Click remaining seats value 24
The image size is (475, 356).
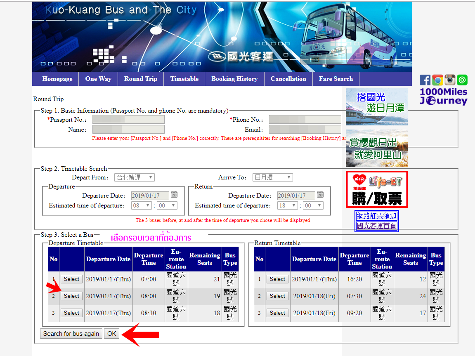tap(423, 296)
